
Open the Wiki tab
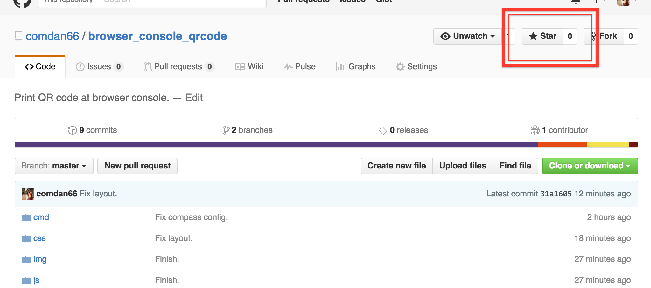pos(249,66)
